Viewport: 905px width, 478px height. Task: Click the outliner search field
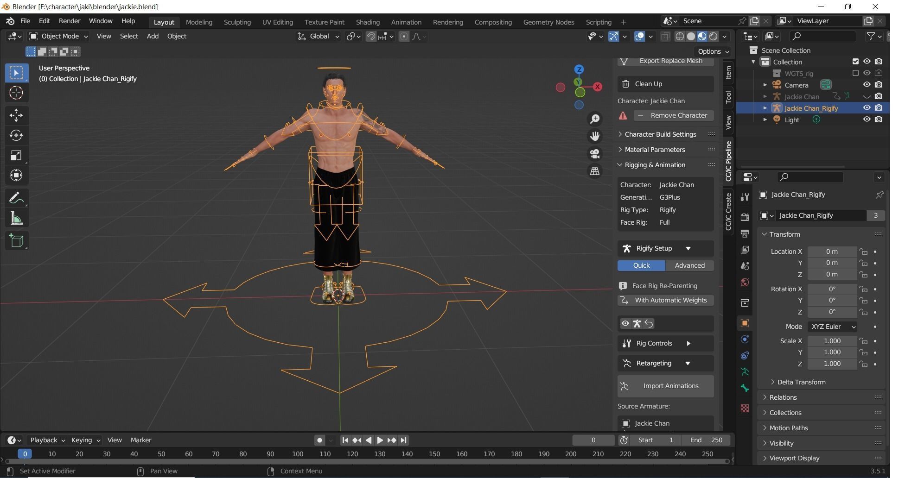tap(823, 36)
